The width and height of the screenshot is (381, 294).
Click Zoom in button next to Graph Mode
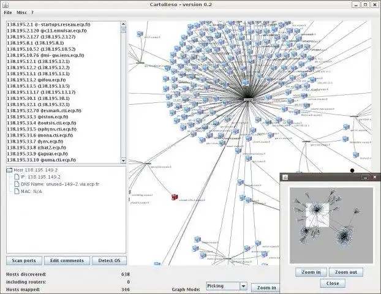pos(266,288)
